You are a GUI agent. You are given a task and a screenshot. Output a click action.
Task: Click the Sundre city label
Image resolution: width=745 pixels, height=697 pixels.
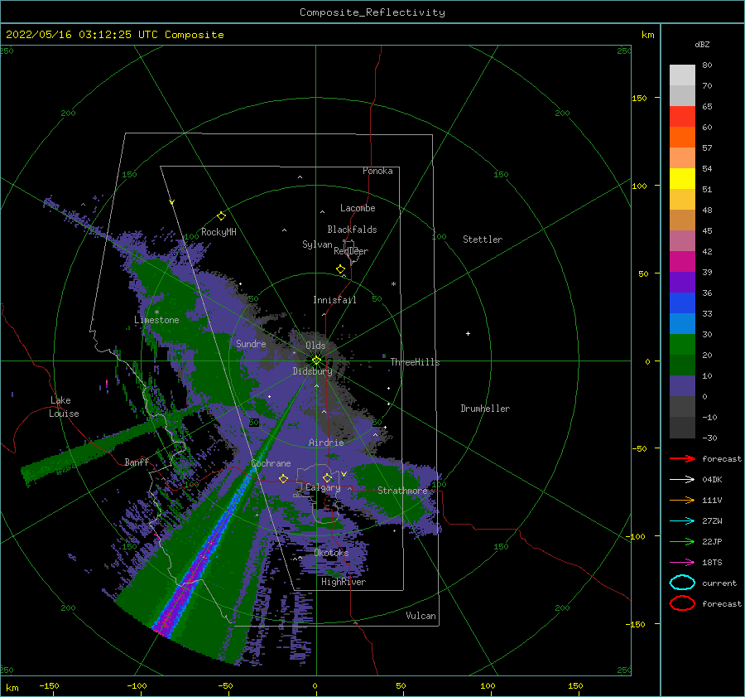point(251,343)
